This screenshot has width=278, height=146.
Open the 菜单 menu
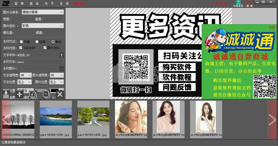click(19, 4)
